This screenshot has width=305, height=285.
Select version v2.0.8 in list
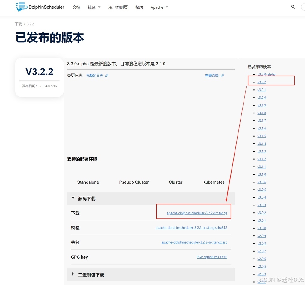pyautogui.click(x=262, y=244)
